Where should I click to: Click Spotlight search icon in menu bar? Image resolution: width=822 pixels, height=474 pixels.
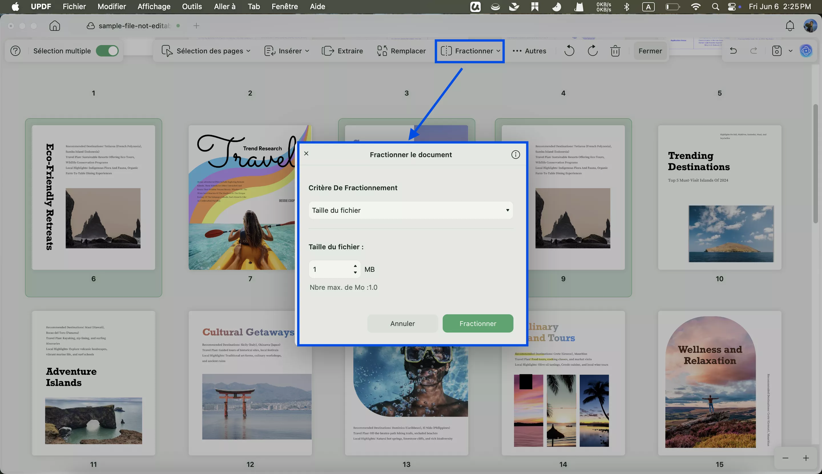(x=716, y=7)
